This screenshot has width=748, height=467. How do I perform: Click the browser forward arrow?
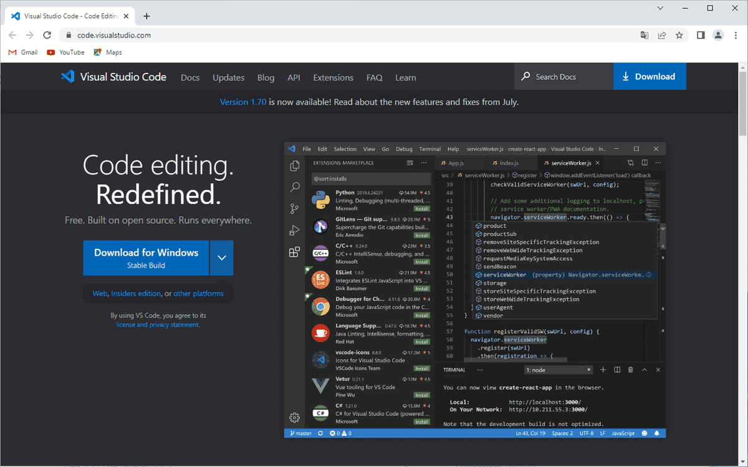coord(30,36)
